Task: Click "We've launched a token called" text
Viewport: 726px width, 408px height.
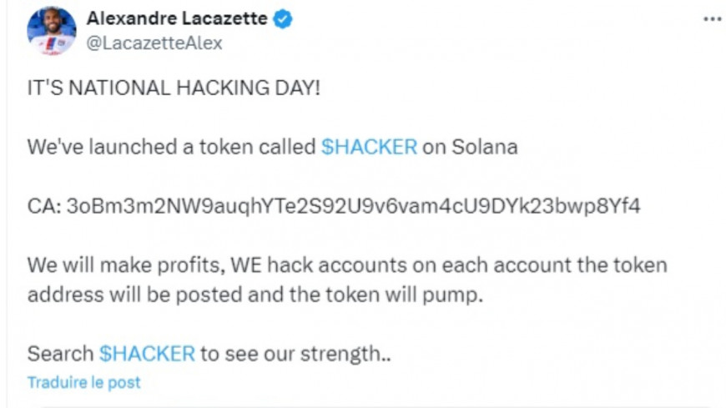Action: (171, 147)
